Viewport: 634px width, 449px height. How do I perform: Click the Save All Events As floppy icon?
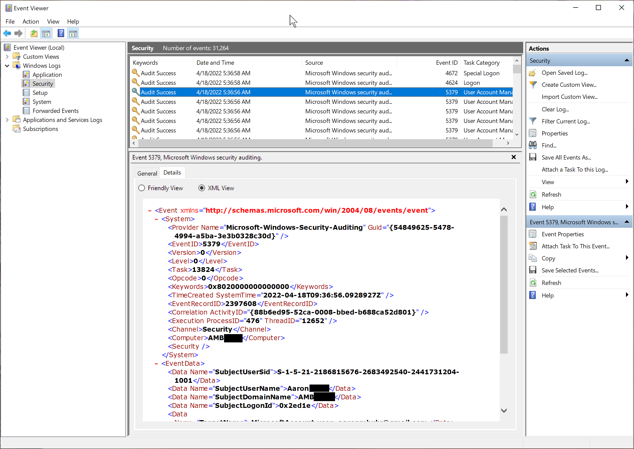pos(533,157)
